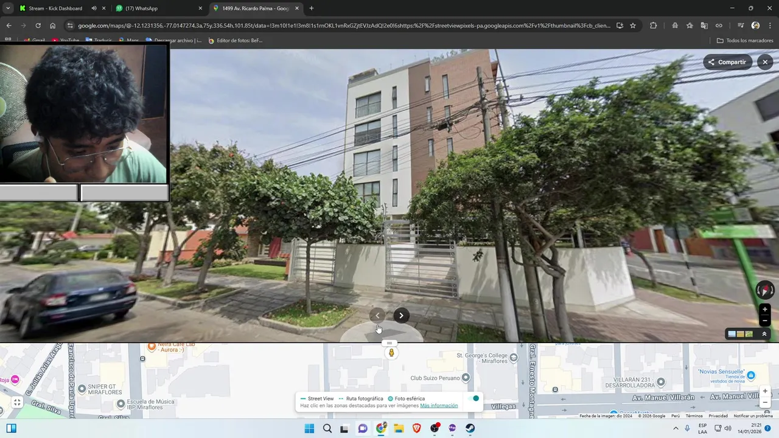
Task: Zoom in on the mini map
Action: [765, 391]
